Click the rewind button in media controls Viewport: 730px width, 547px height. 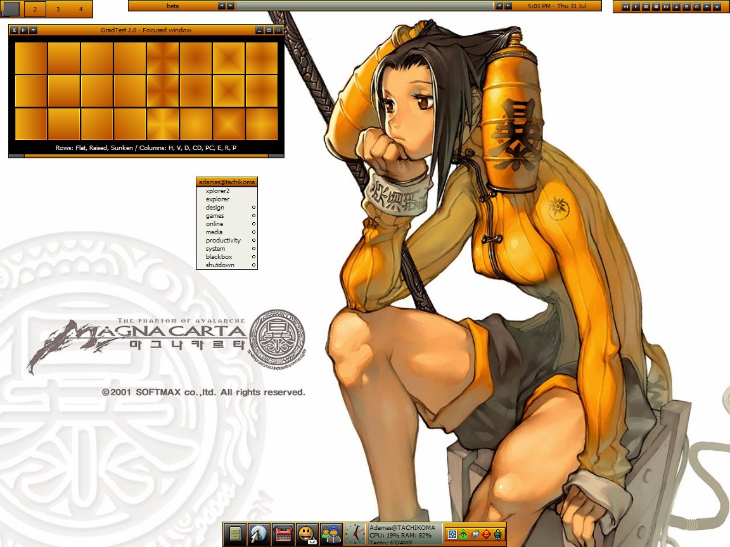[x=625, y=6]
